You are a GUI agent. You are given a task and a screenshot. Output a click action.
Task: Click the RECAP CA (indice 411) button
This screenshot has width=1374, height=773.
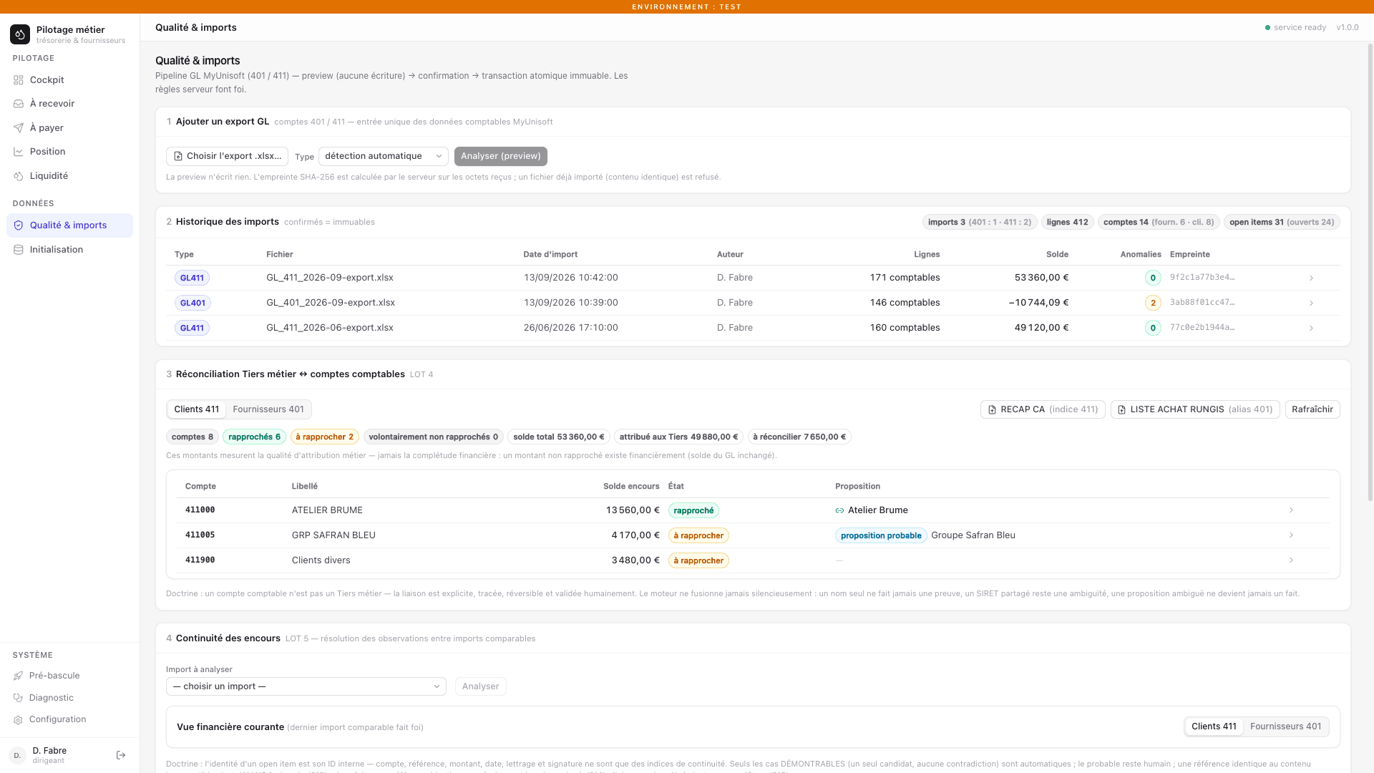(x=1043, y=409)
